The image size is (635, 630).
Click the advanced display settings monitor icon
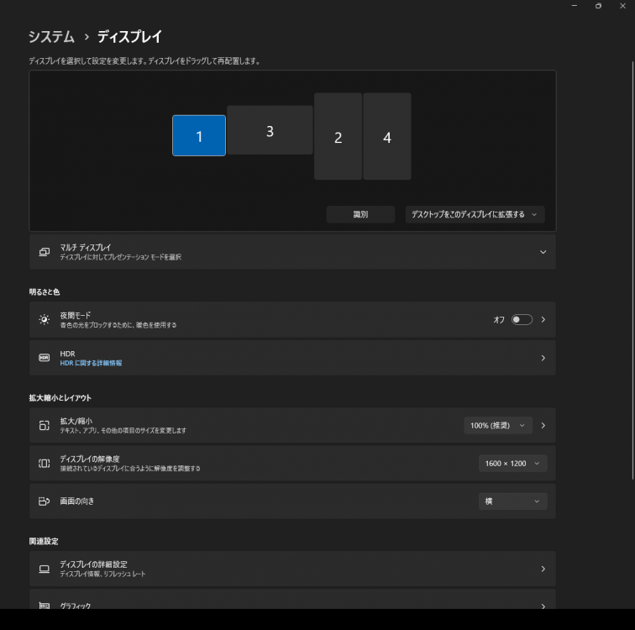[45, 569]
